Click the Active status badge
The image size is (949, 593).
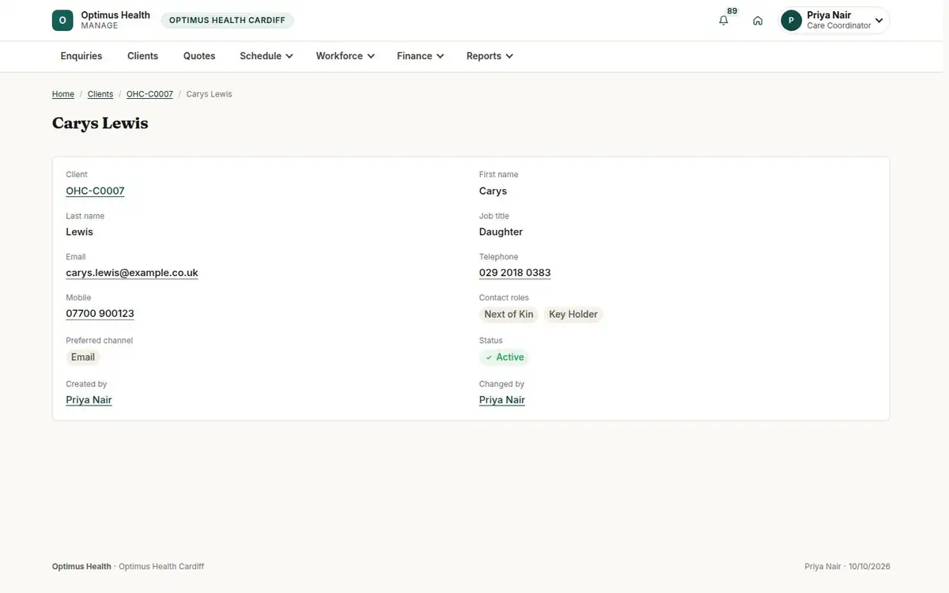505,357
